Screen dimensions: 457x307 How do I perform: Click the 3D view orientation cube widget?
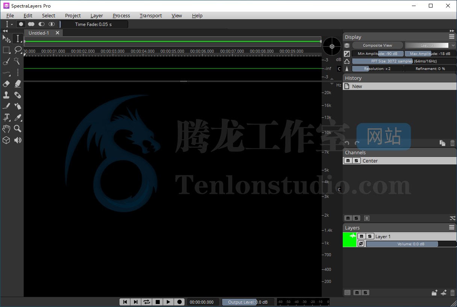click(x=332, y=46)
